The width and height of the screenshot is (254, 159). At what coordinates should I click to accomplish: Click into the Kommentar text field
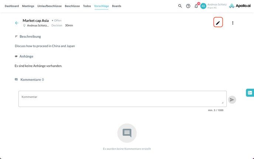(x=122, y=99)
